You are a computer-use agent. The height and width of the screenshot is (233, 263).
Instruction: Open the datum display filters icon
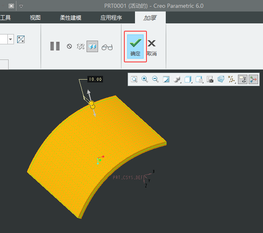(232, 79)
